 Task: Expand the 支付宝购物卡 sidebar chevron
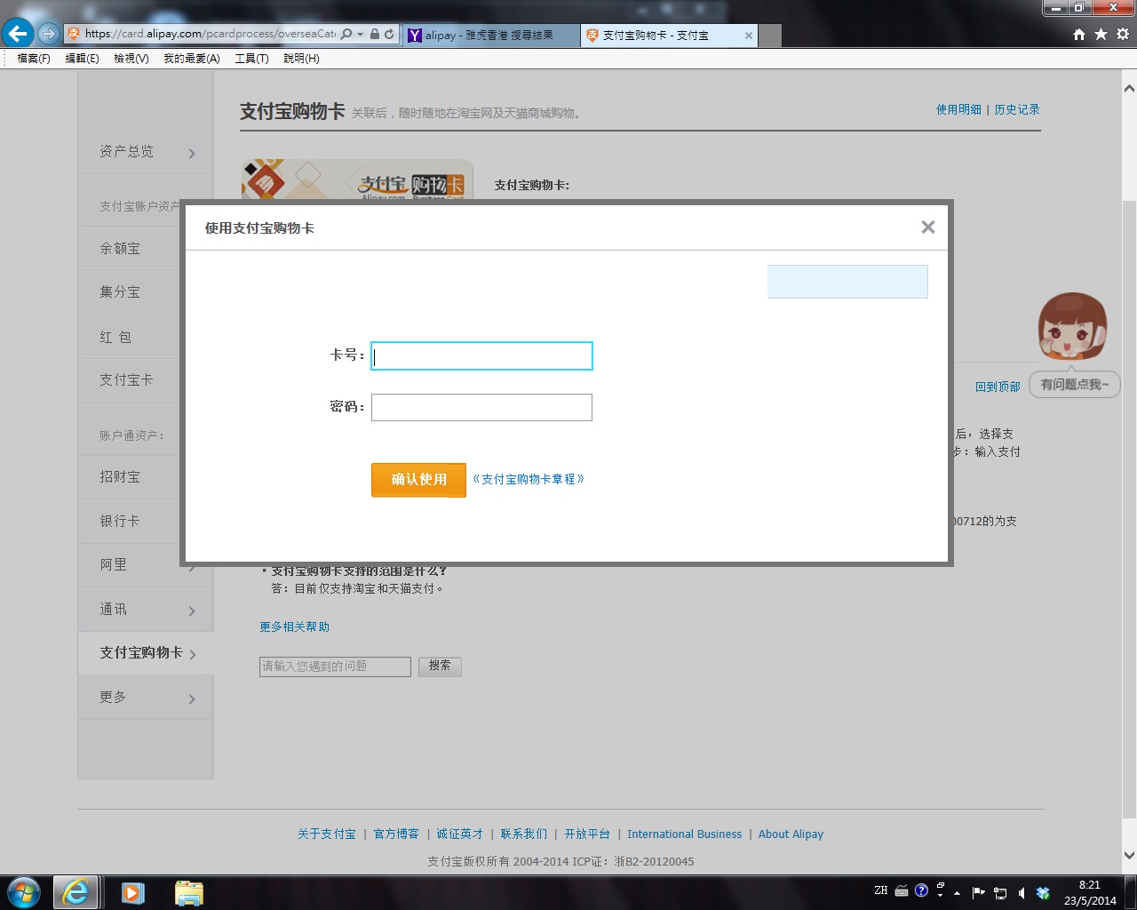193,655
